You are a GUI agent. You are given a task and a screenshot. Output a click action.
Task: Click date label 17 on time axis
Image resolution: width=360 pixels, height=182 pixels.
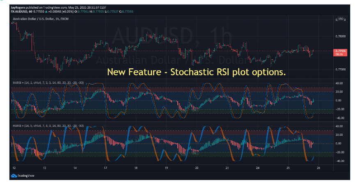coord(105,168)
